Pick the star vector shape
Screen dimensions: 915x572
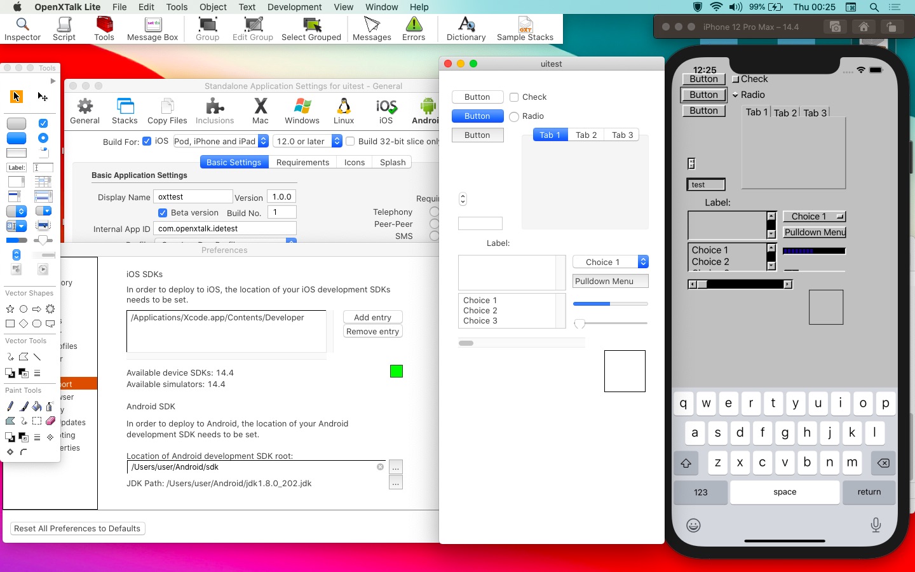10,309
